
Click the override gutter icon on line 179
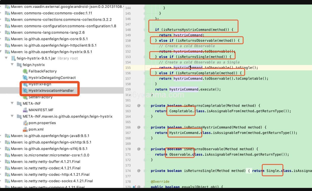click(134, 187)
